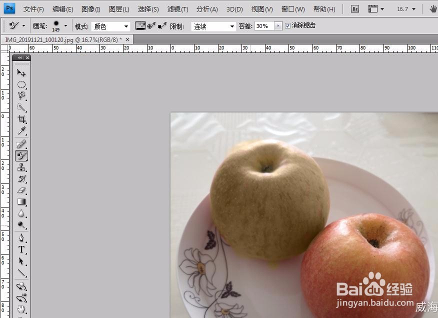The image size is (438, 318).
Task: Select the Polygonal Lasso tool
Action: tap(21, 96)
